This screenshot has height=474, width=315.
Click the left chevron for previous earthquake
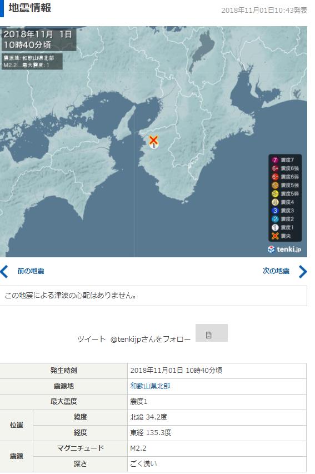pos(4,272)
